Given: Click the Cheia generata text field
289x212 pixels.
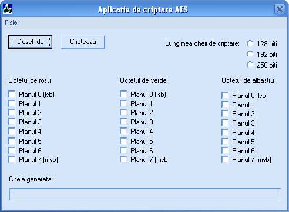Looking at the screenshot, I should [x=144, y=194].
